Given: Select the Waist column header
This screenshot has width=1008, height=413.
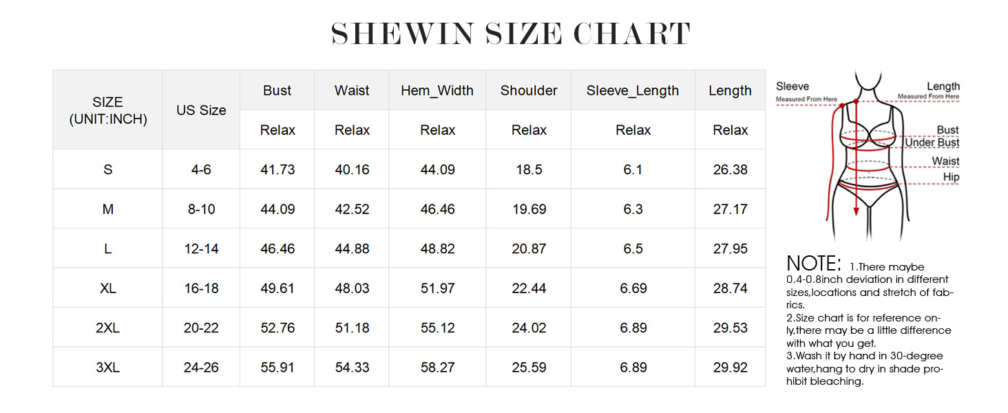Looking at the screenshot, I should click(352, 90).
